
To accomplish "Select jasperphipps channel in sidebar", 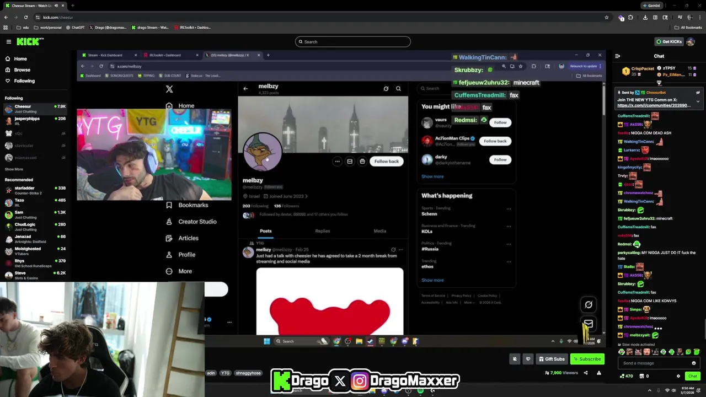I will [35, 121].
